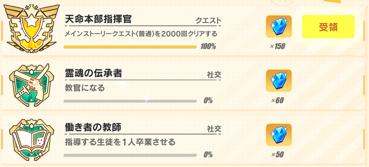Click the 指導する生徒 progress bar at 0%
The height and width of the screenshot is (167, 369).
pyautogui.click(x=130, y=155)
